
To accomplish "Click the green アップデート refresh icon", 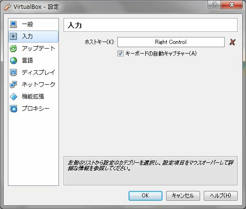I will 13,49.
